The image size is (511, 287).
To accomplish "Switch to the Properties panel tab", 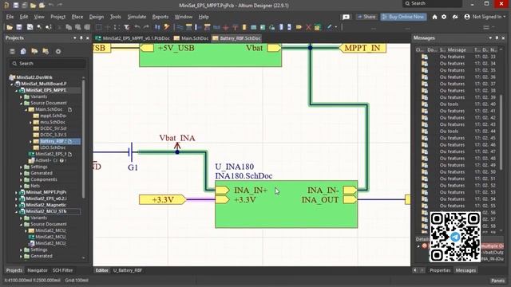I will (440, 270).
